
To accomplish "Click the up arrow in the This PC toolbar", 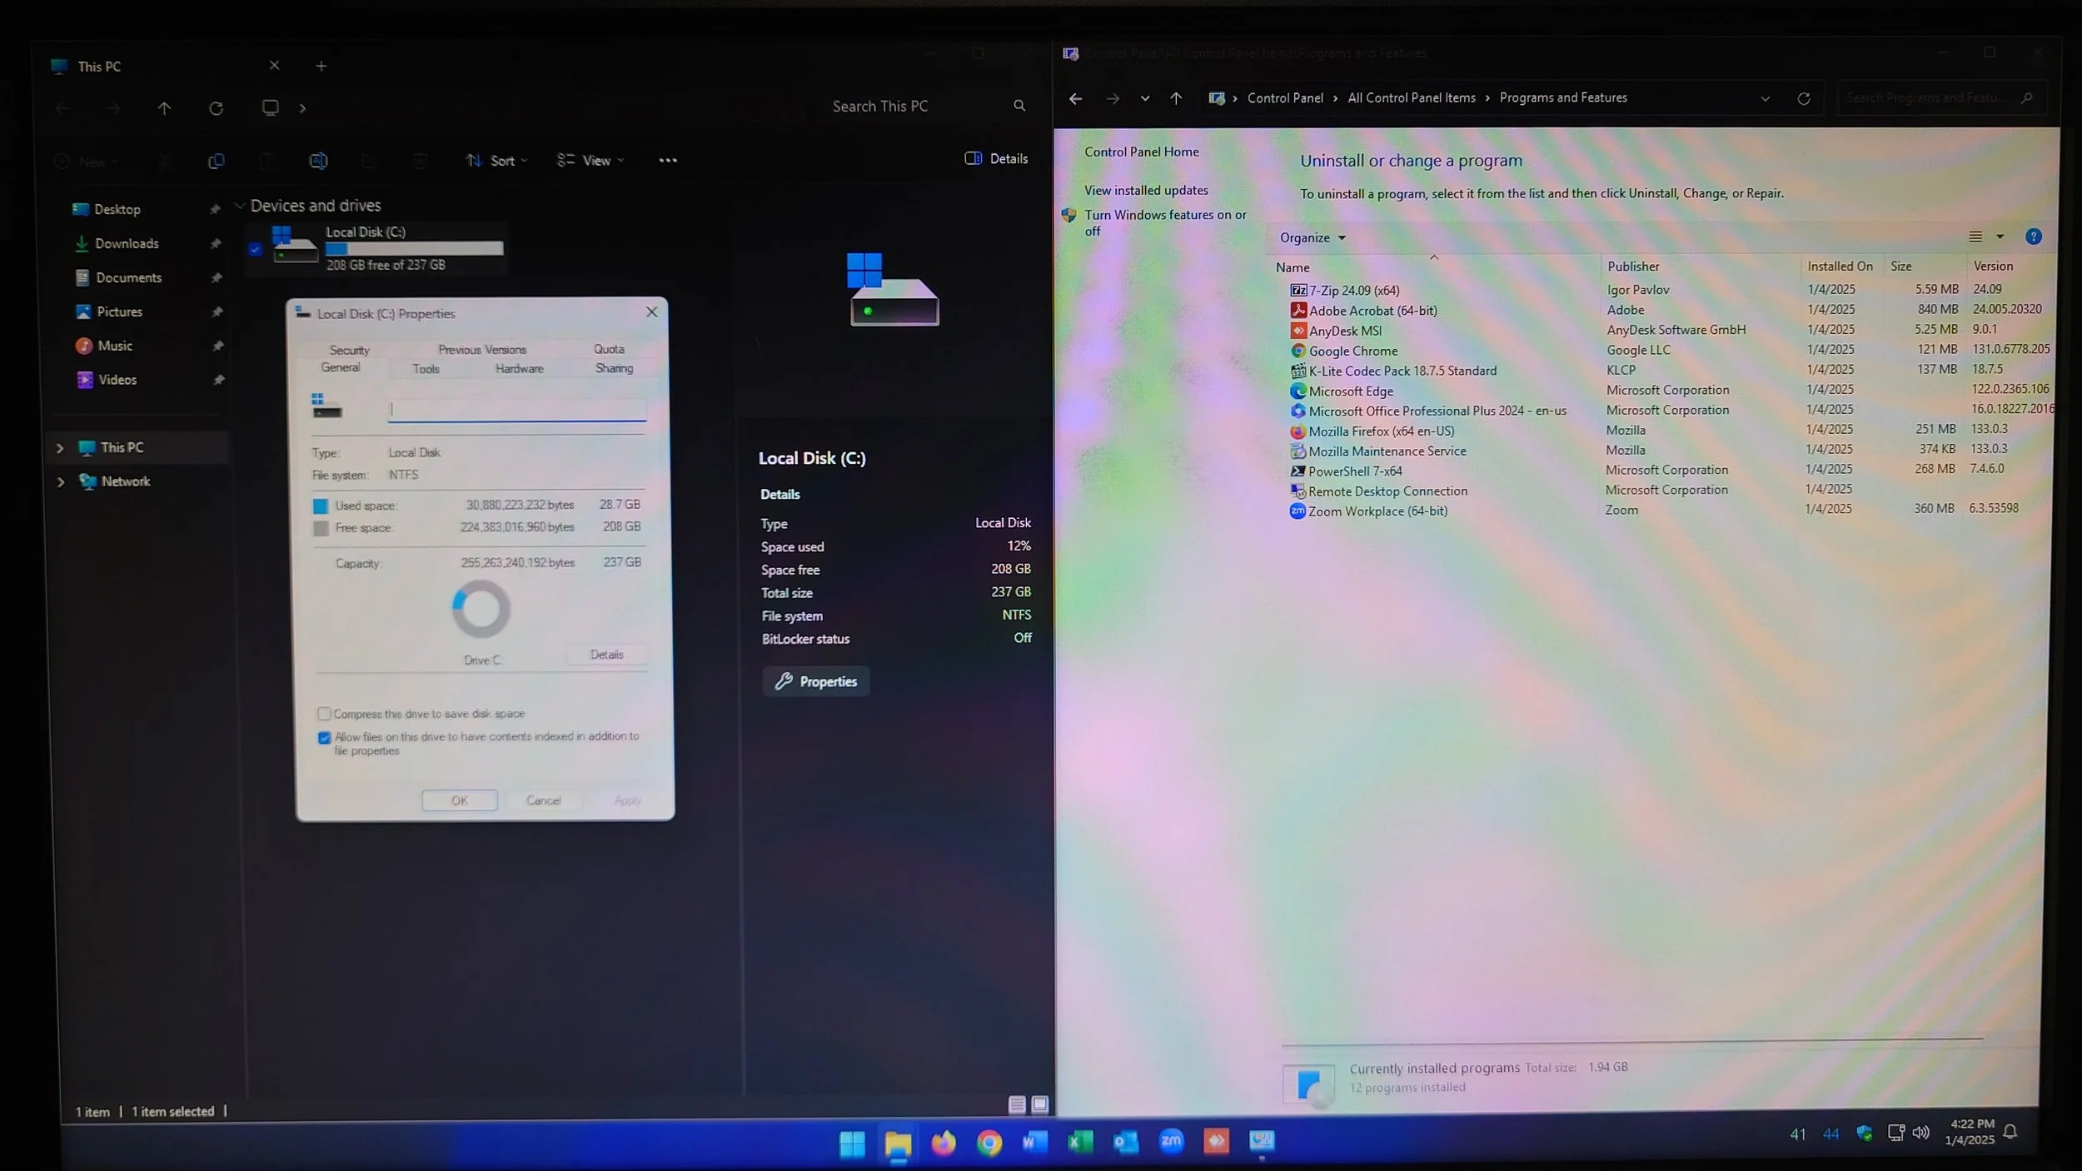I will click(164, 108).
